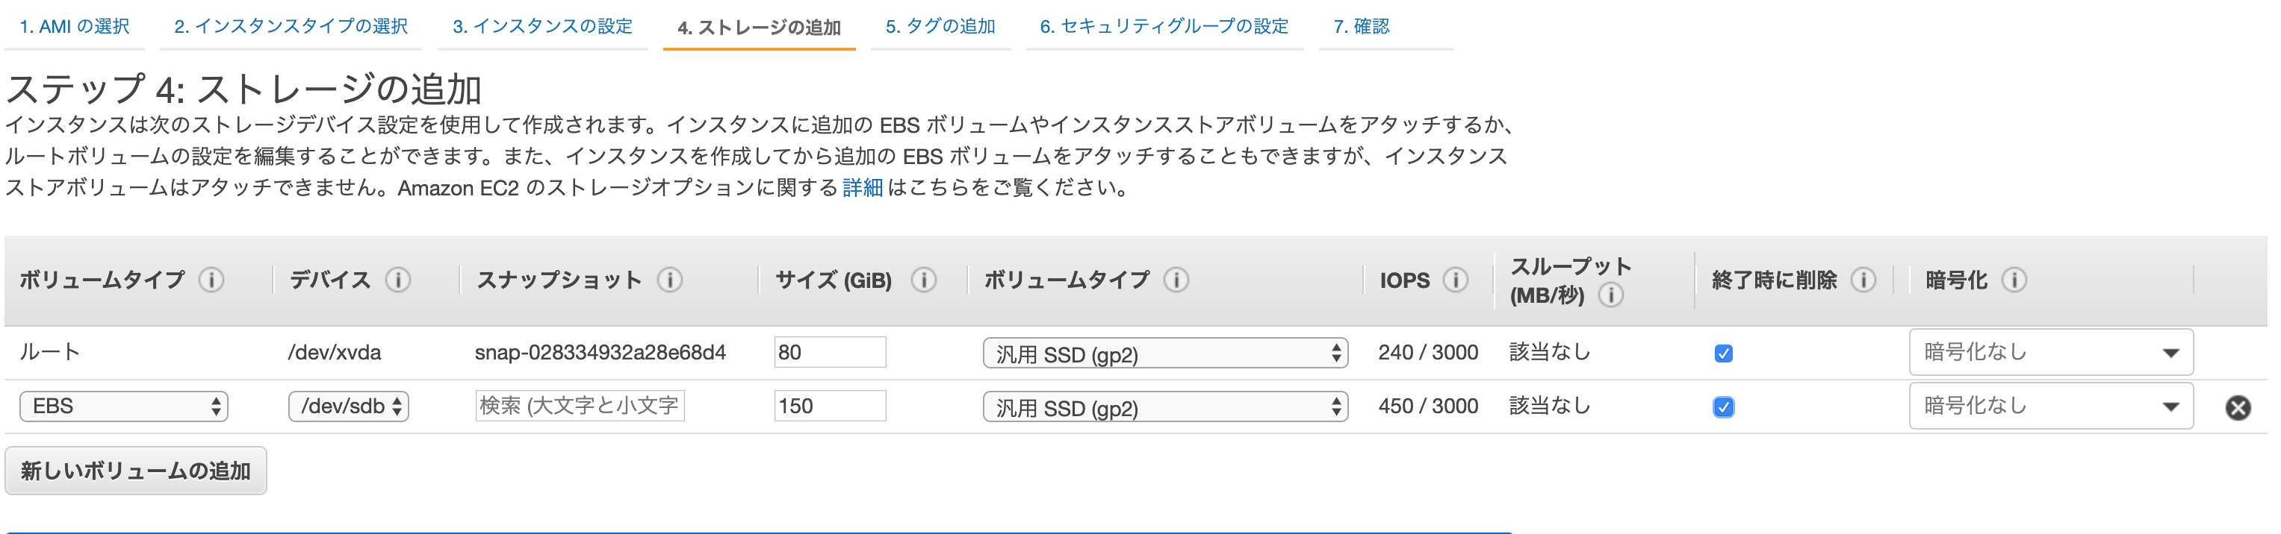Image resolution: width=2281 pixels, height=534 pixels.
Task: View the 終了時に削除 info tooltip
Action: point(1865,280)
